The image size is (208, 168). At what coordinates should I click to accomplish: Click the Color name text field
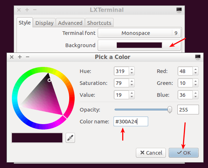(x=131, y=121)
